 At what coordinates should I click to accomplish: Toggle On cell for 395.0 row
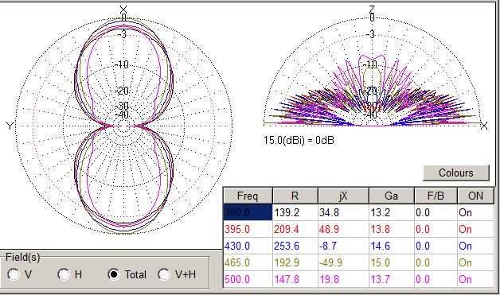pyautogui.click(x=476, y=229)
